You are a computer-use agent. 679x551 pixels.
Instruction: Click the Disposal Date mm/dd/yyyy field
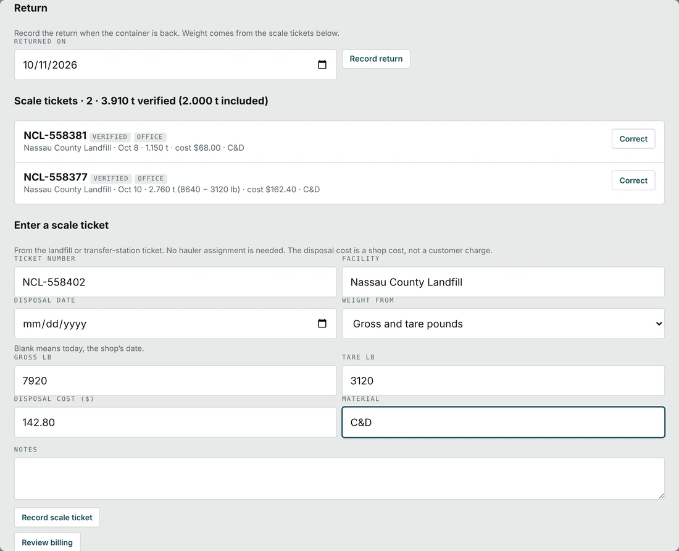pyautogui.click(x=175, y=324)
